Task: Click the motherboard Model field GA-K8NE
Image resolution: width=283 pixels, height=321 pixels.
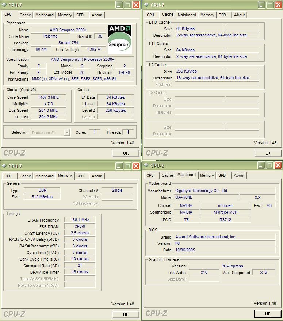Action: point(206,197)
